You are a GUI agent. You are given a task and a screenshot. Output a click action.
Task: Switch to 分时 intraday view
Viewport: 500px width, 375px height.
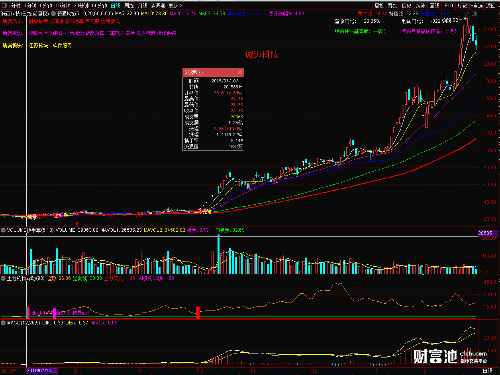click(16, 6)
